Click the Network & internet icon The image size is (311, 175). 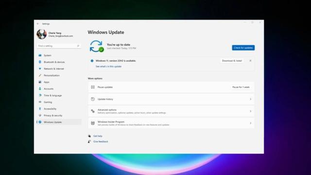click(x=40, y=69)
